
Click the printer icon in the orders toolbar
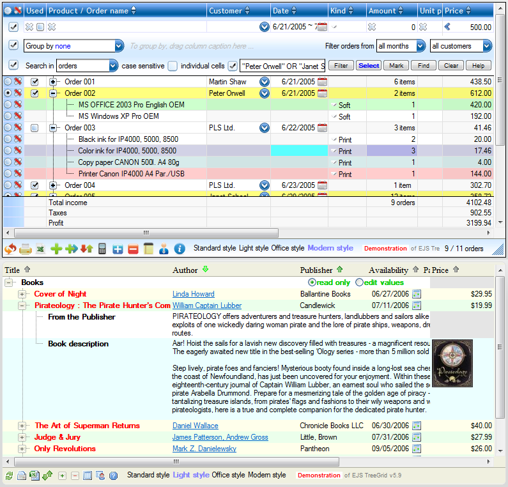(x=25, y=249)
